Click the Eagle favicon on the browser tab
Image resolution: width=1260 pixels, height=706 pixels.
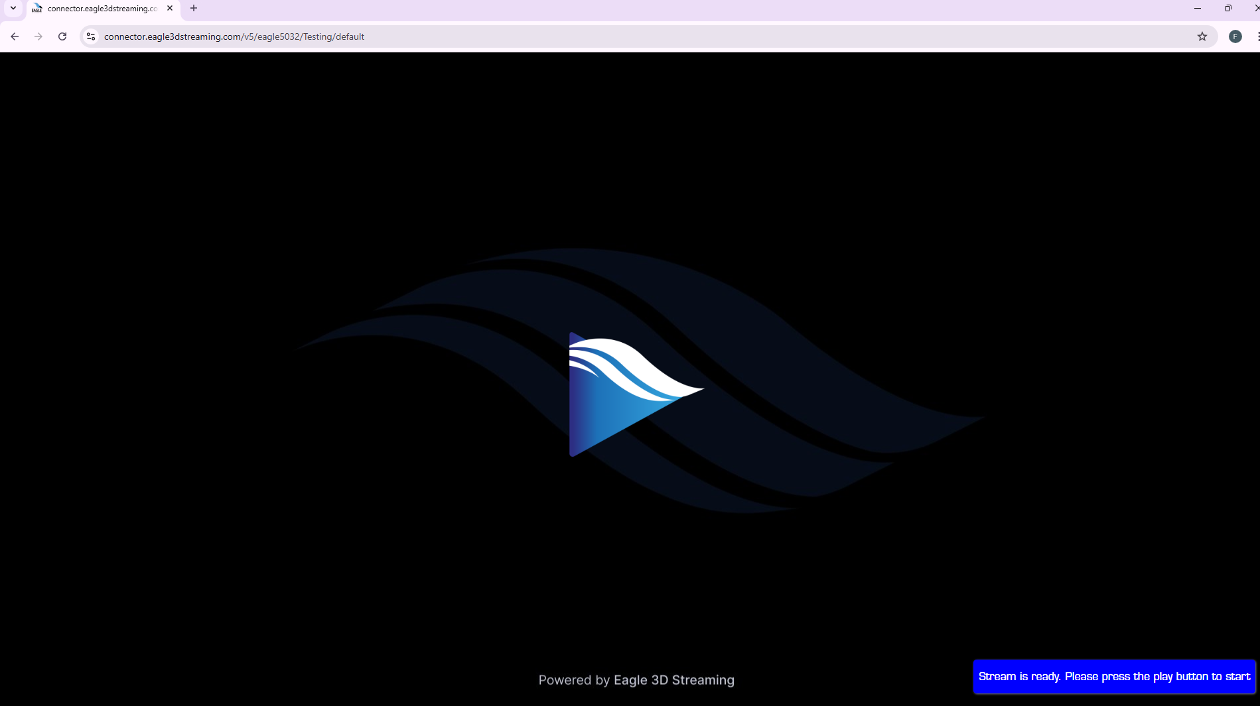click(x=37, y=9)
